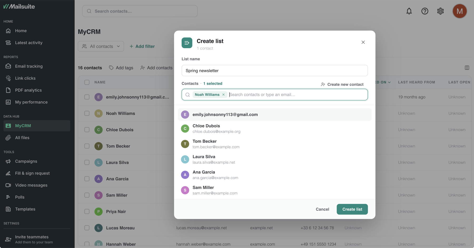Open the notifications bell
The image size is (474, 248).
pos(409,11)
